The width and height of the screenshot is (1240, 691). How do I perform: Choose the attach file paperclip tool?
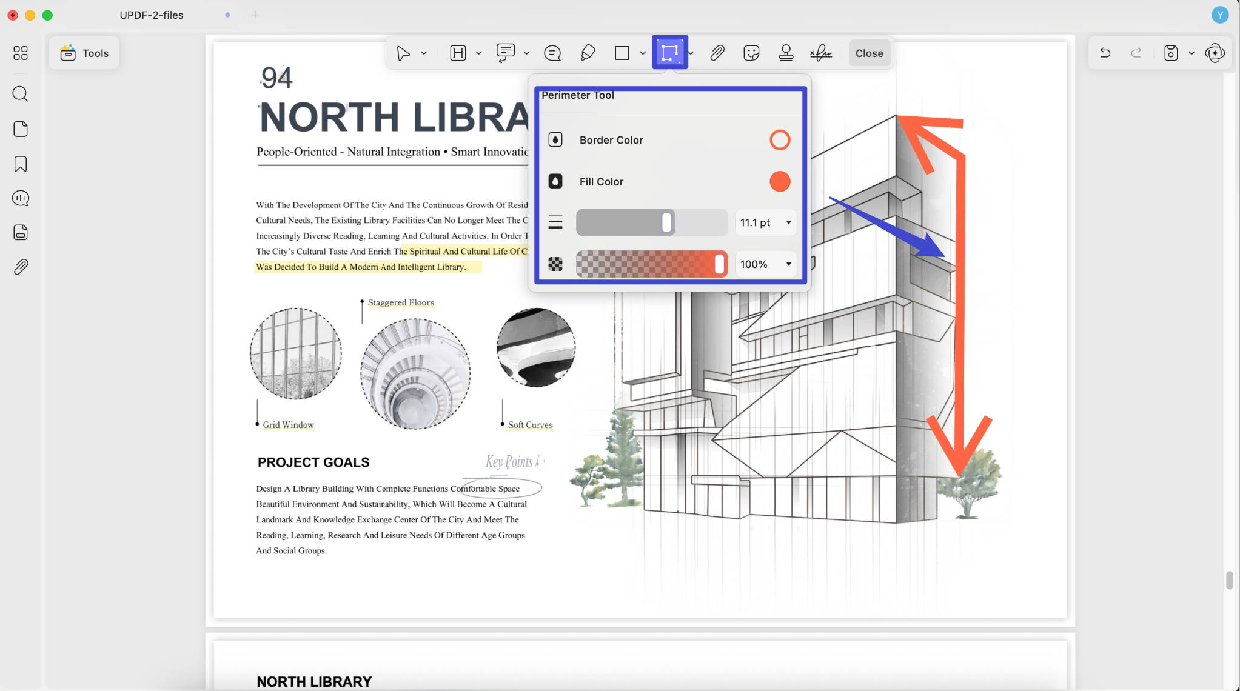click(717, 53)
